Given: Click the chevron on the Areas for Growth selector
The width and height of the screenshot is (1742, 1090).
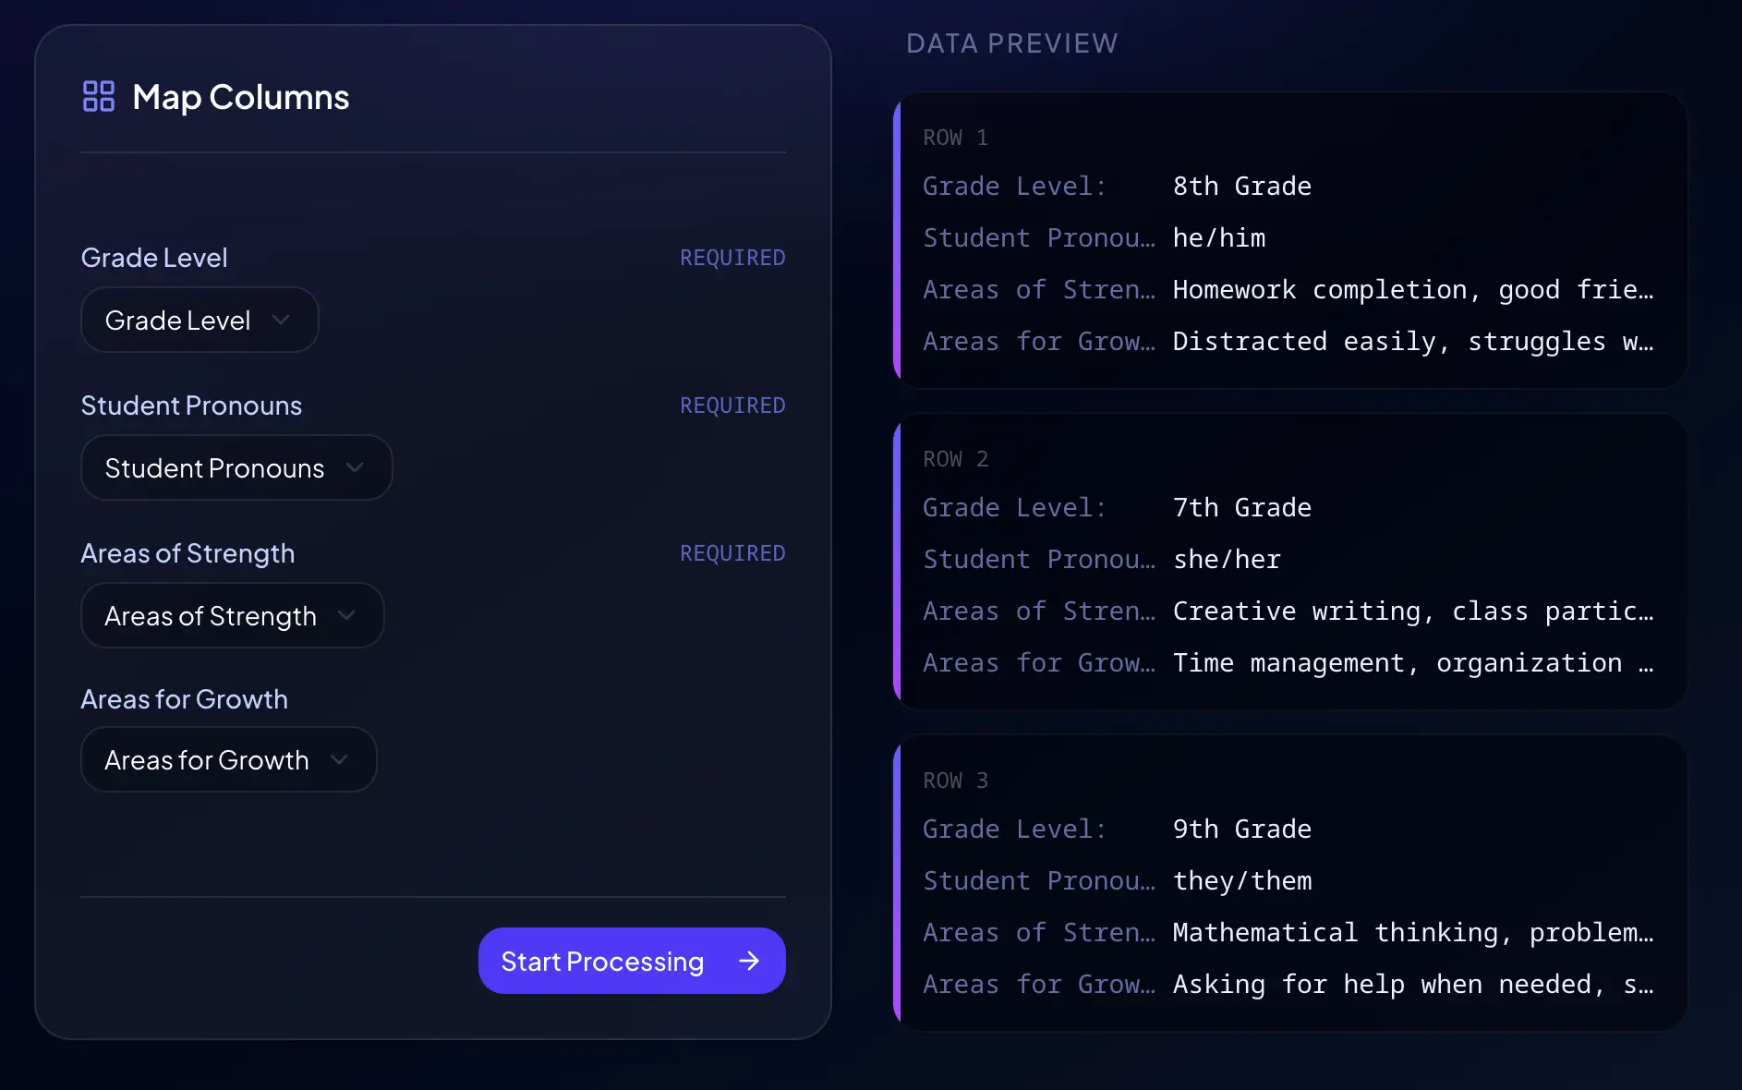Looking at the screenshot, I should [x=340, y=759].
